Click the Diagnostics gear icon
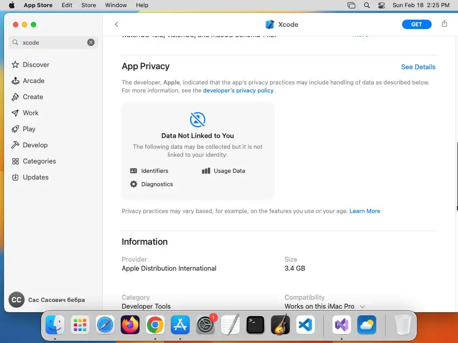The width and height of the screenshot is (458, 343). tap(133, 184)
